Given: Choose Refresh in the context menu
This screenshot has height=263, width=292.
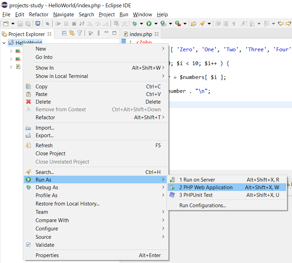Looking at the screenshot, I should (x=96, y=145).
